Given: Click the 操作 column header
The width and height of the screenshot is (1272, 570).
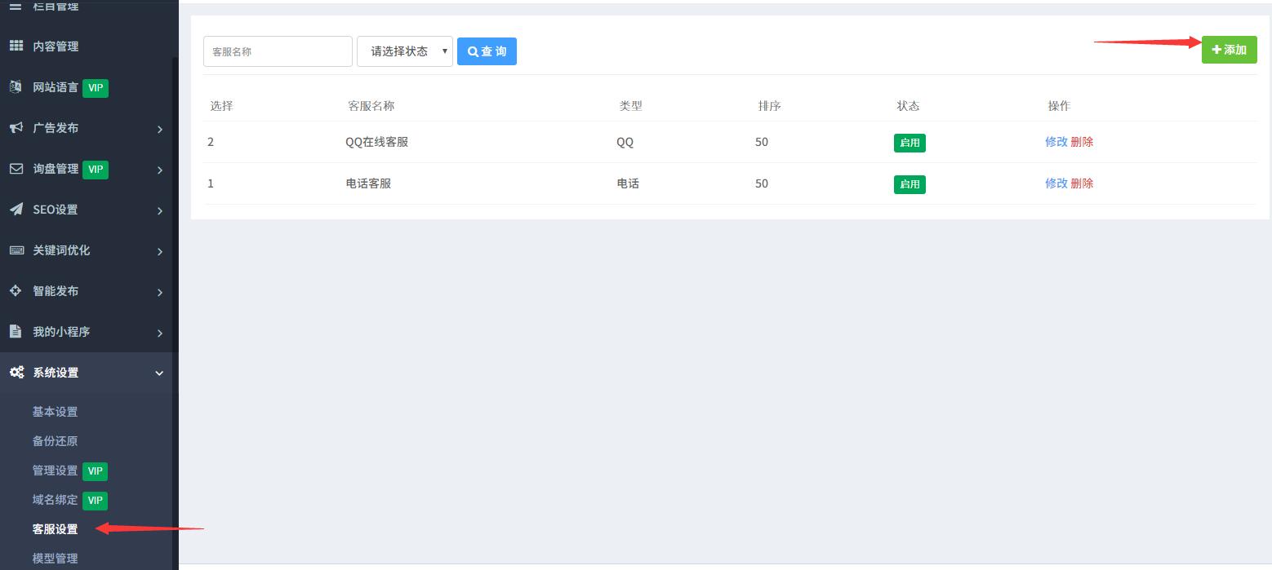Looking at the screenshot, I should click(1059, 106).
